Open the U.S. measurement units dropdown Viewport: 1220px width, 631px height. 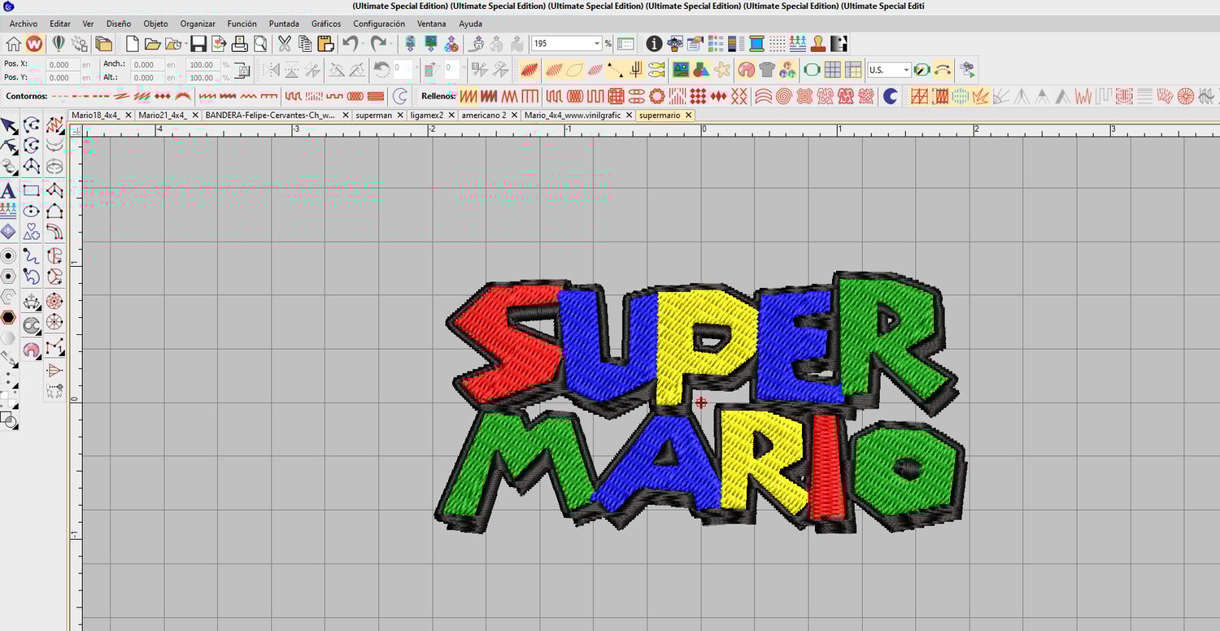click(906, 70)
